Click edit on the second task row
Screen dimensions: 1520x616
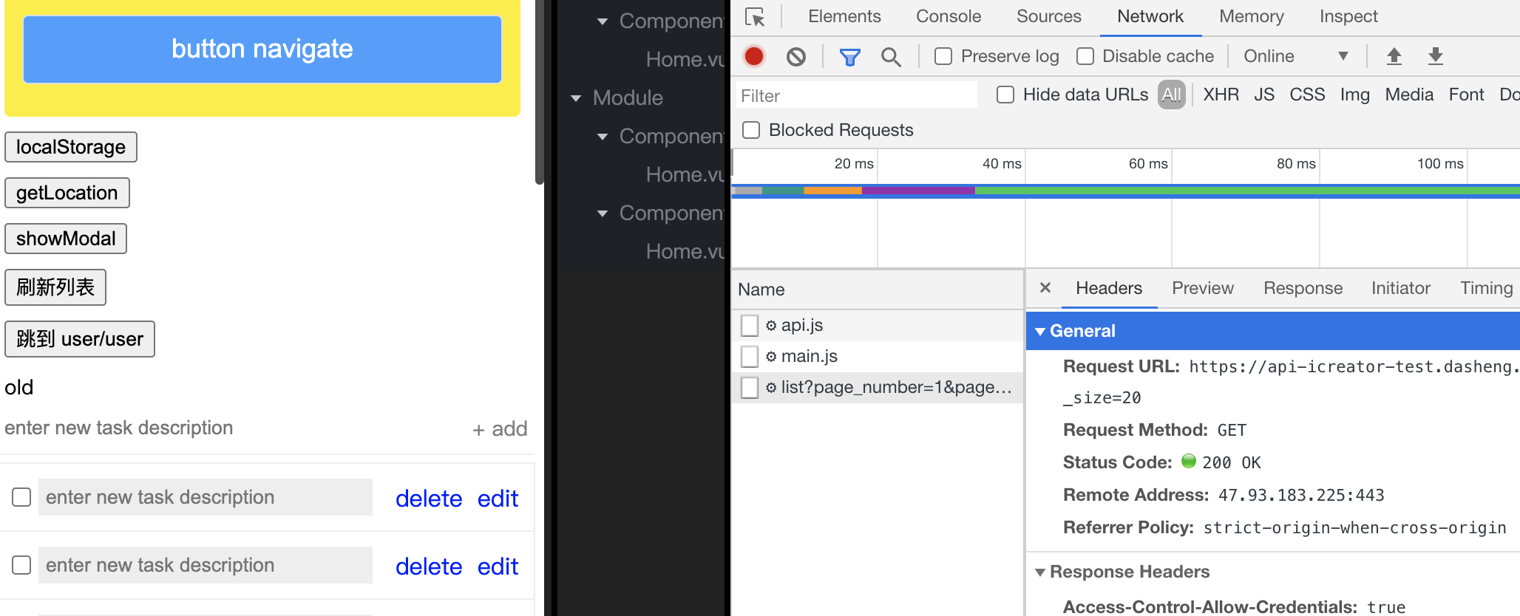pyautogui.click(x=498, y=567)
